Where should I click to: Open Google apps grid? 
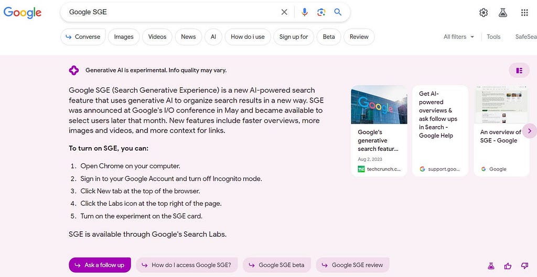[524, 13]
